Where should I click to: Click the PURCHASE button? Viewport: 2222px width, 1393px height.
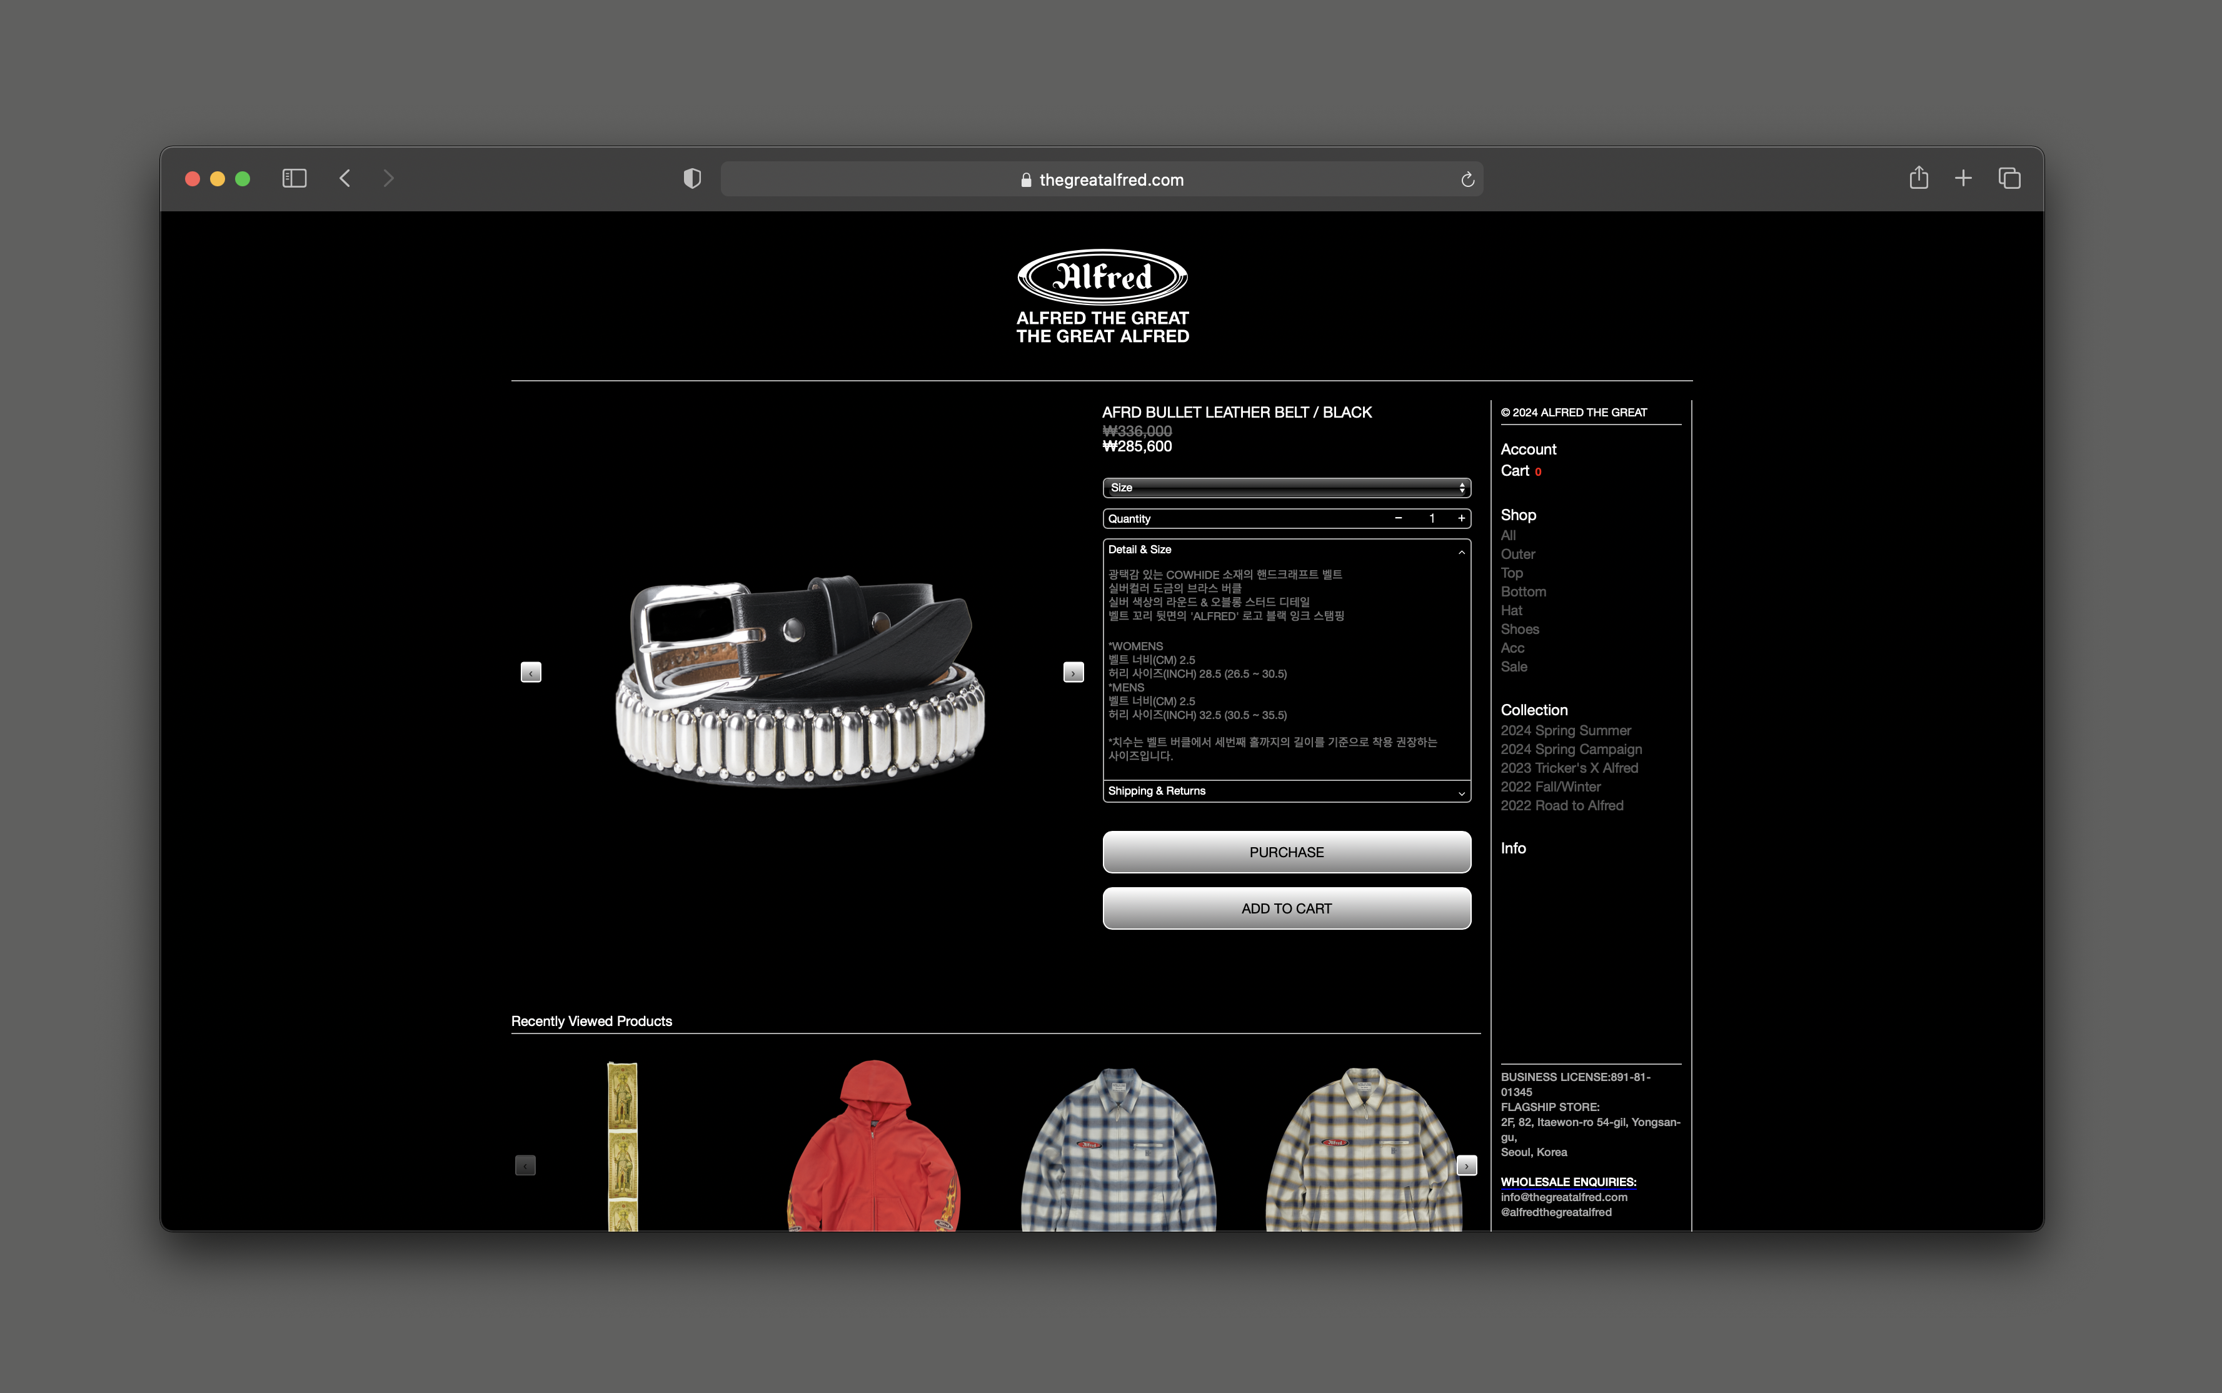[x=1286, y=852]
